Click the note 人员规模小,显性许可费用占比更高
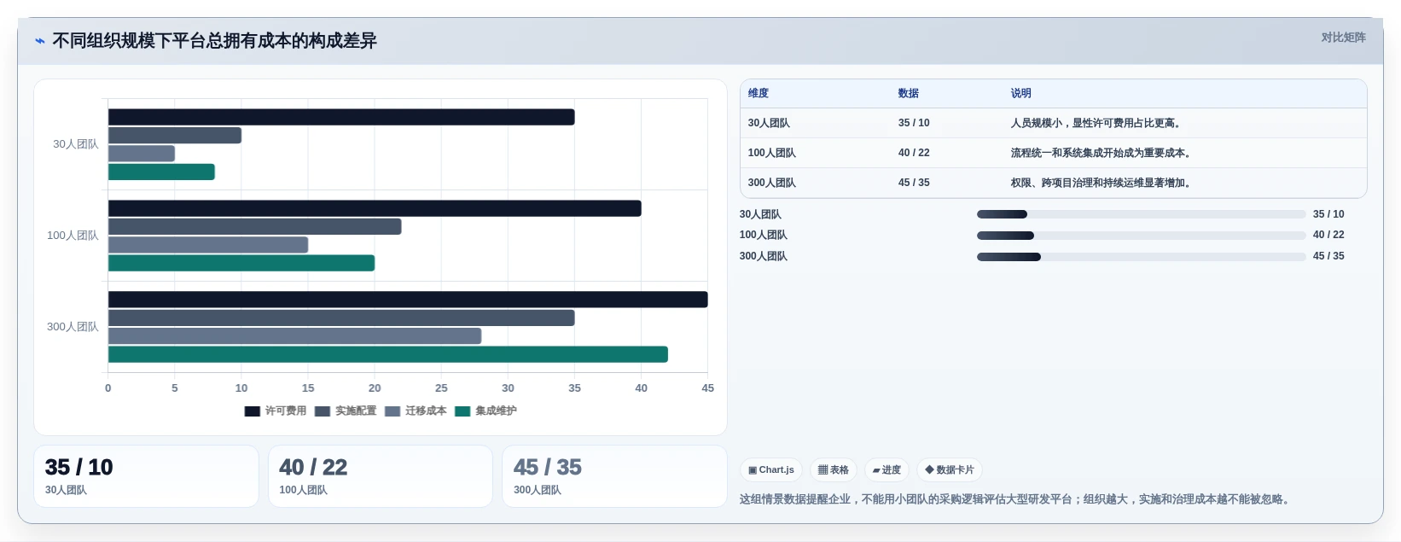The height and width of the screenshot is (542, 1401). [x=1097, y=123]
